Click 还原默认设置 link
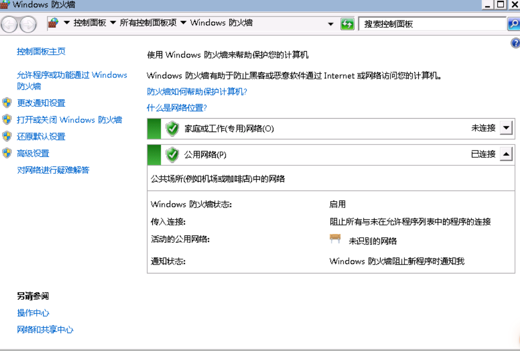Image resolution: width=520 pixels, height=351 pixels. 41,137
